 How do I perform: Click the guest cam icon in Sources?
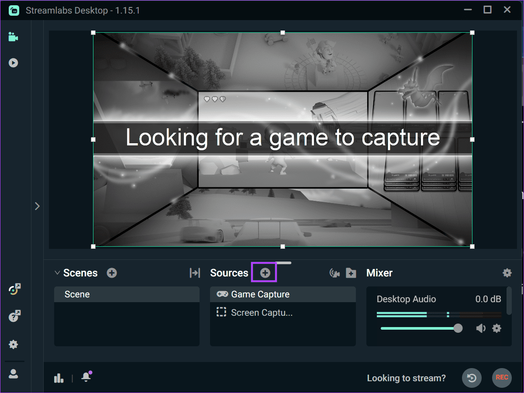click(x=334, y=273)
